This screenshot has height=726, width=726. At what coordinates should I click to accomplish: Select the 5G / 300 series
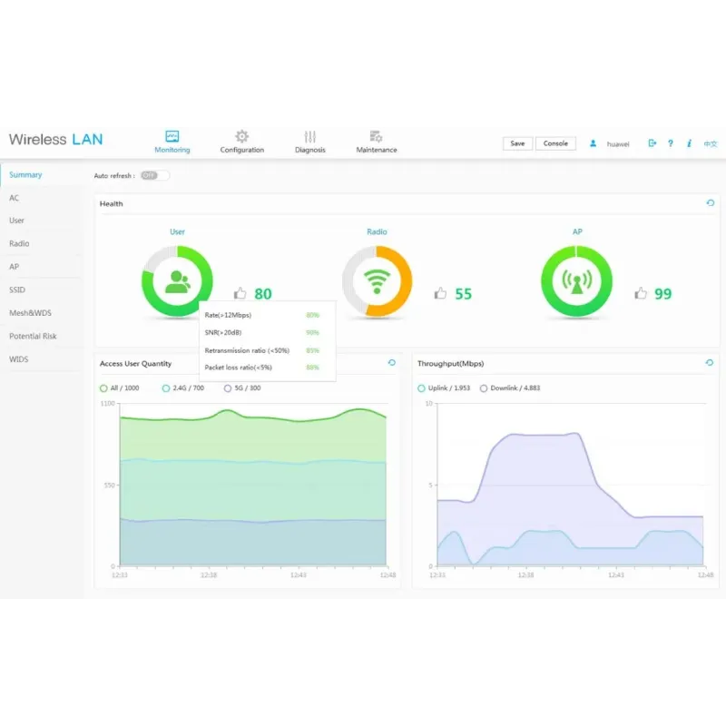pos(241,388)
